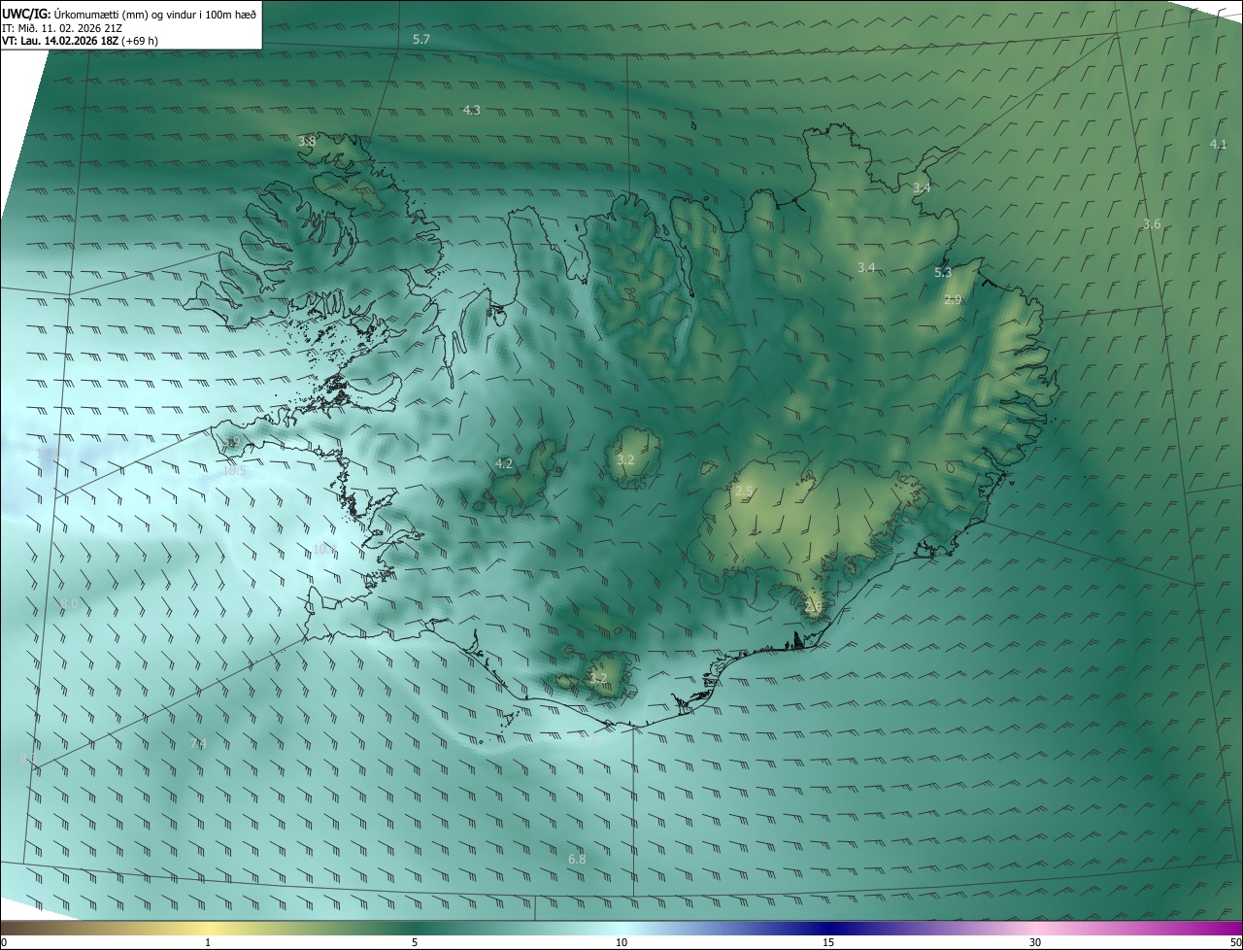Image resolution: width=1243 pixels, height=950 pixels.
Task: Click the 15 tick on the color scale
Action: [828, 943]
